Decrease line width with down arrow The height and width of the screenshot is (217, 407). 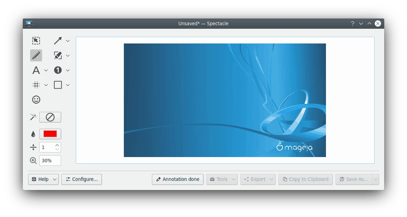[57, 149]
